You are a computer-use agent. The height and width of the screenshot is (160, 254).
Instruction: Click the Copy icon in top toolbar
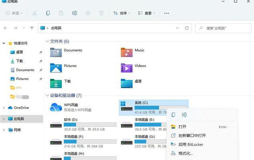click(x=48, y=13)
